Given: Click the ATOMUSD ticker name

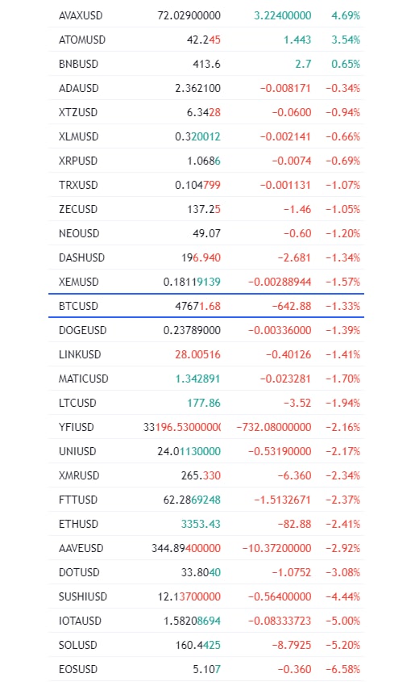Looking at the screenshot, I should pyautogui.click(x=82, y=40).
